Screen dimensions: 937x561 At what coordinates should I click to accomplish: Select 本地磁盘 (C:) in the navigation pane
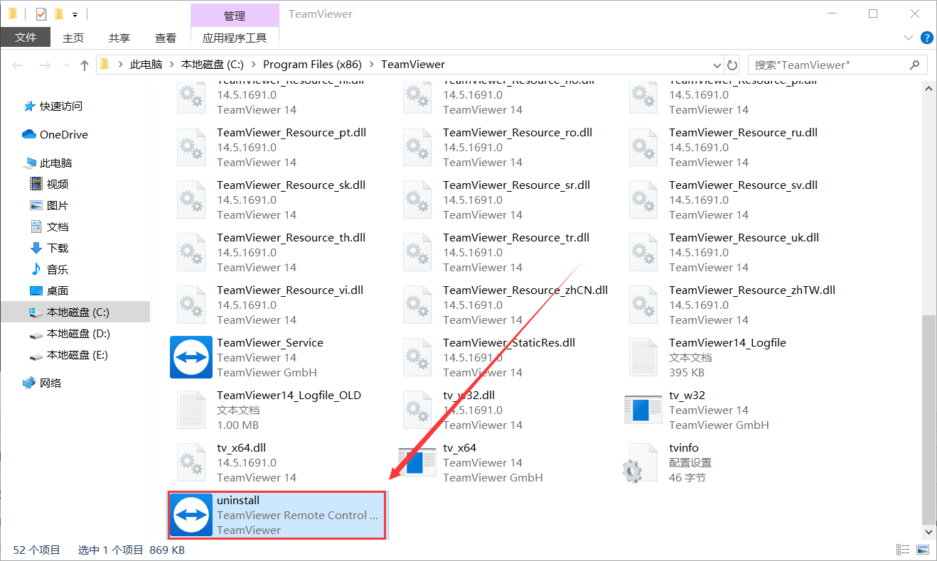(x=75, y=312)
